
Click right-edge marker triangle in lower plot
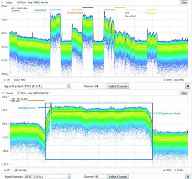pos(187,132)
